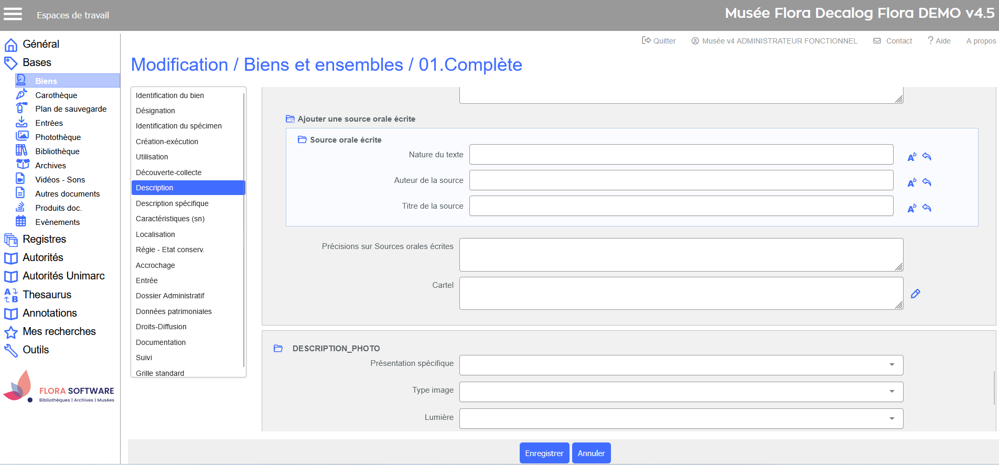Select the Localisation section tab
This screenshot has height=465, width=999.
(155, 234)
